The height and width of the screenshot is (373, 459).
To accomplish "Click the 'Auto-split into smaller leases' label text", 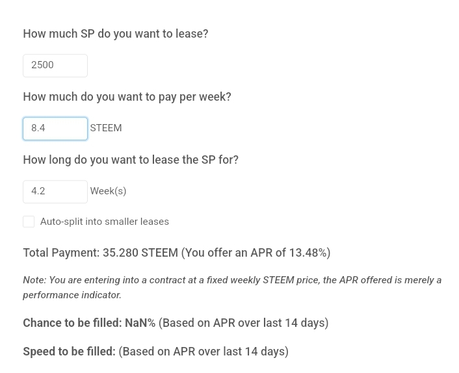I will pyautogui.click(x=105, y=222).
